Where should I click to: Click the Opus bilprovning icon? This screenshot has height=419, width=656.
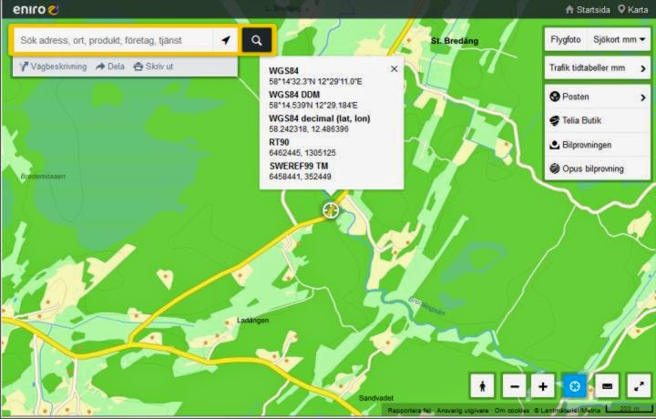[x=555, y=169]
